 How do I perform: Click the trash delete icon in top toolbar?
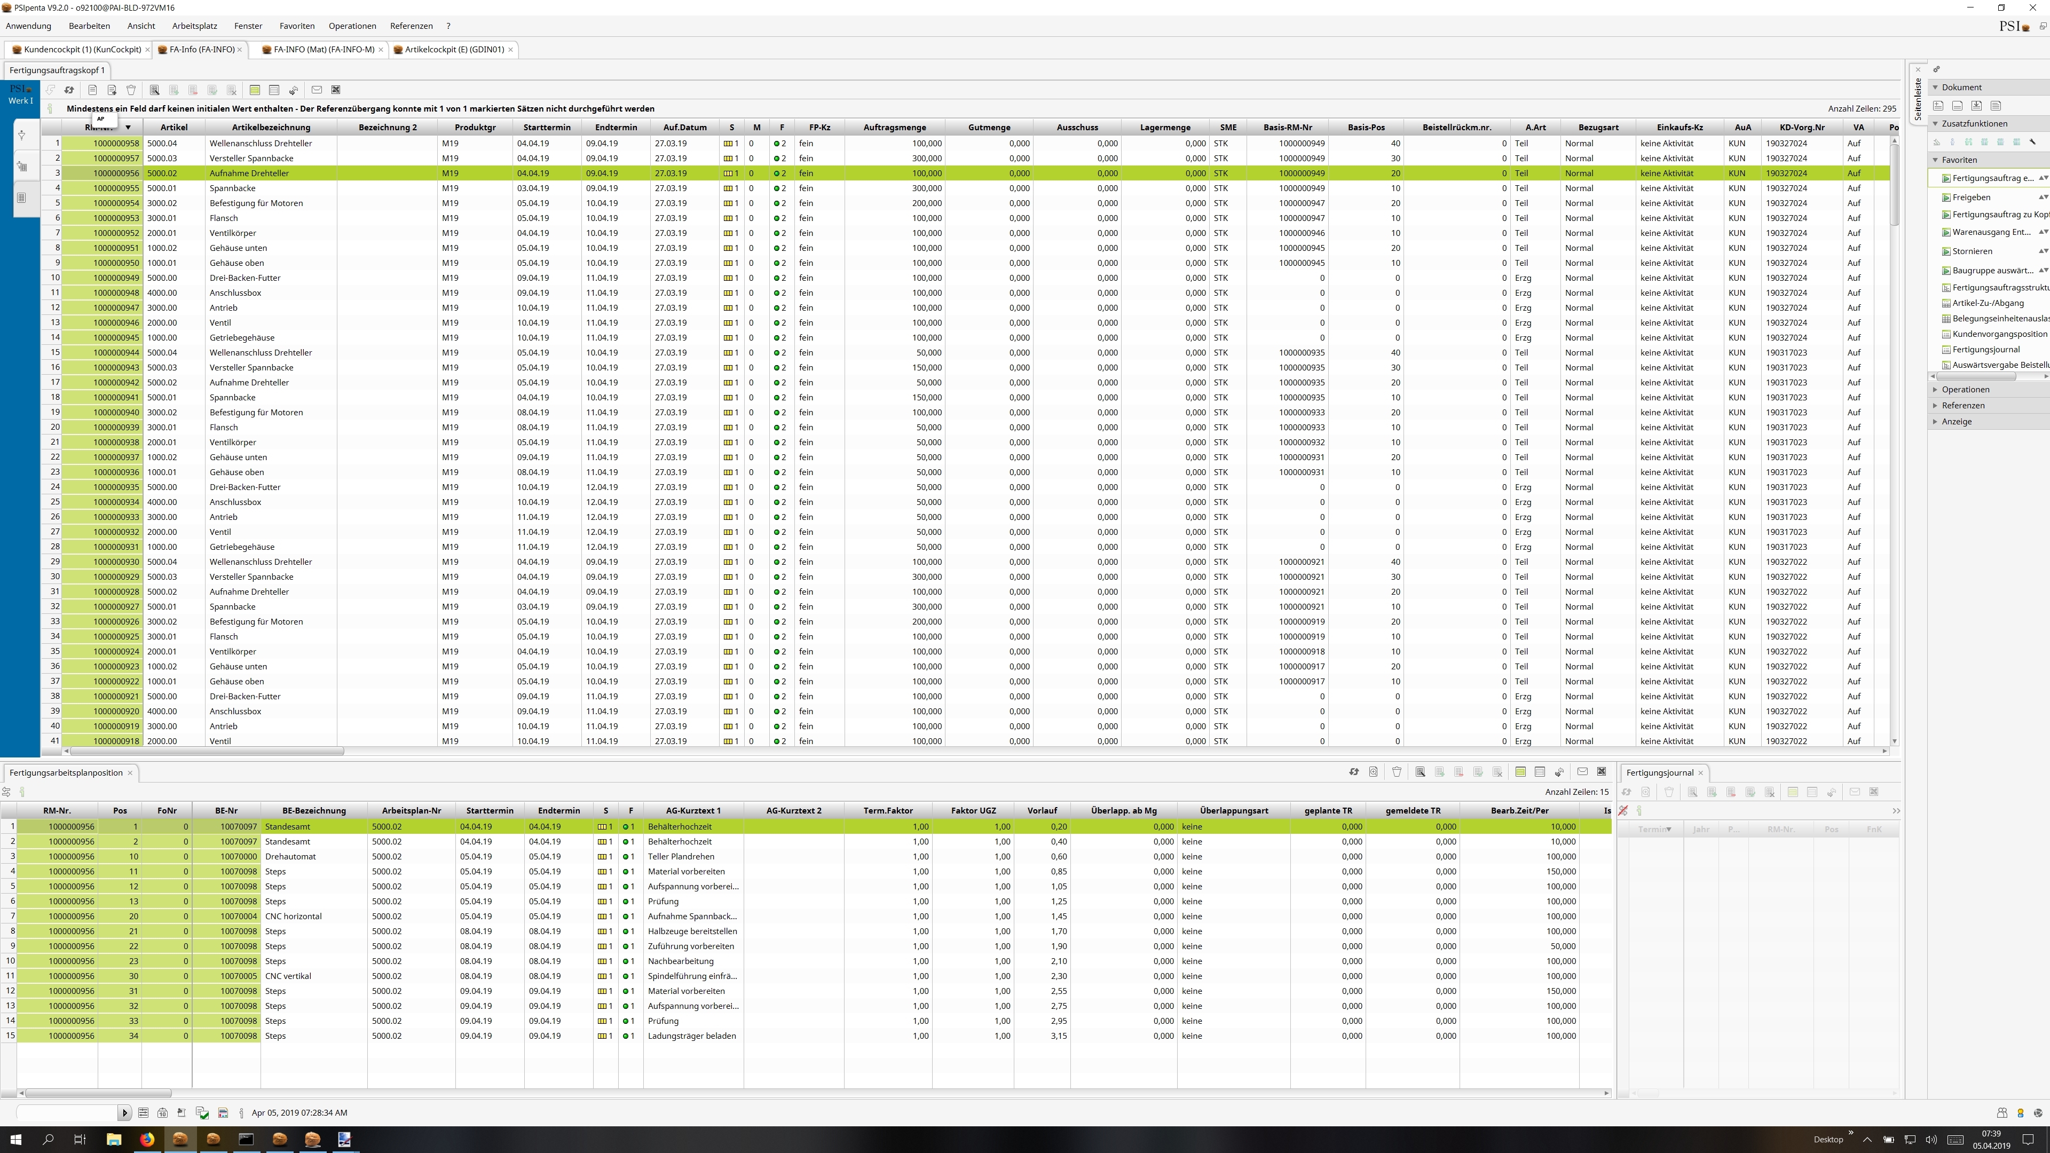[x=131, y=90]
